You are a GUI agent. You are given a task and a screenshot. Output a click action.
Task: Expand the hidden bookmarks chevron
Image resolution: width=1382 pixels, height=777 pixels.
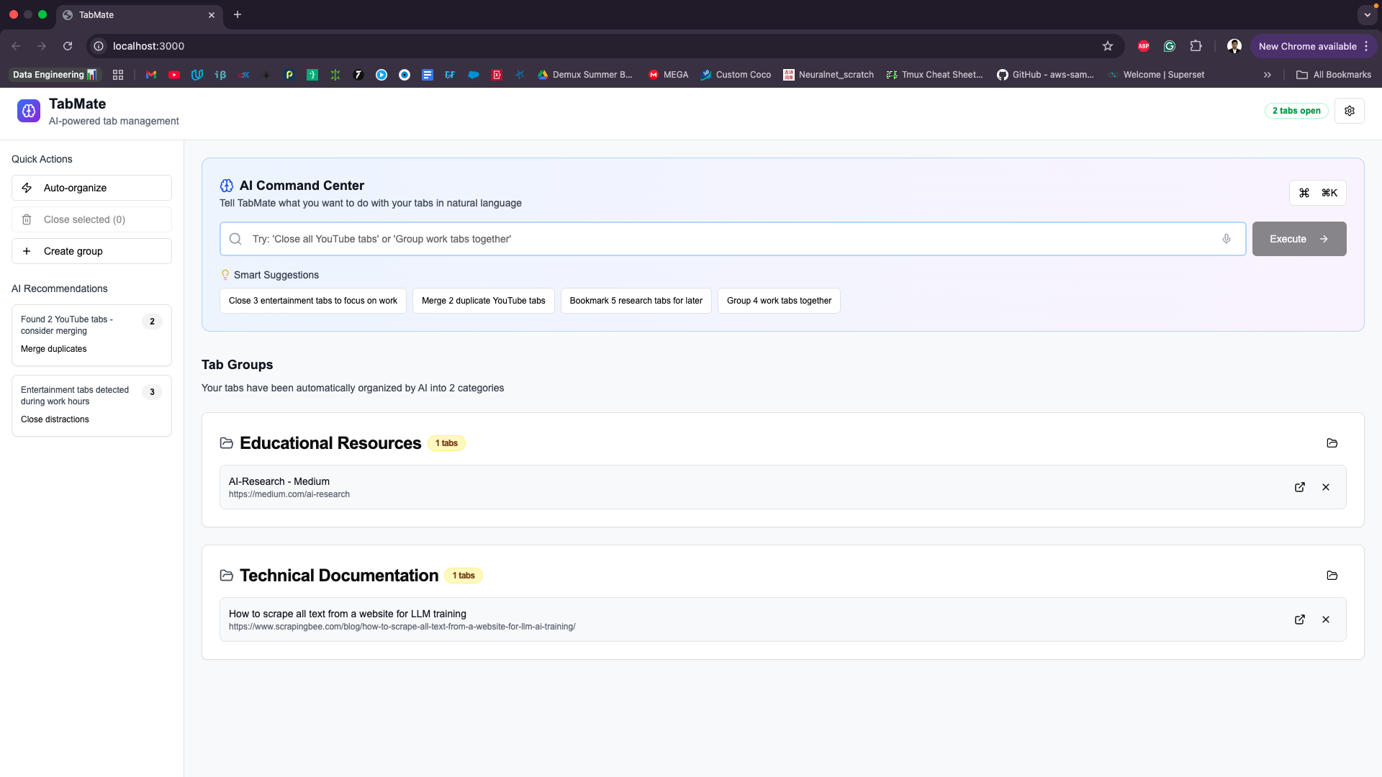click(x=1267, y=75)
